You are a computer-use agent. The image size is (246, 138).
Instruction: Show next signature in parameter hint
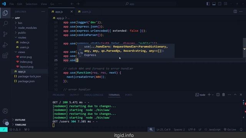80,56
